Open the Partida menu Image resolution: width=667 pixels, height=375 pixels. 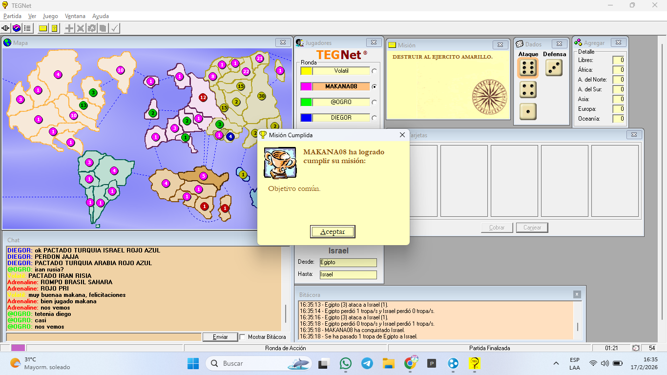tap(12, 16)
